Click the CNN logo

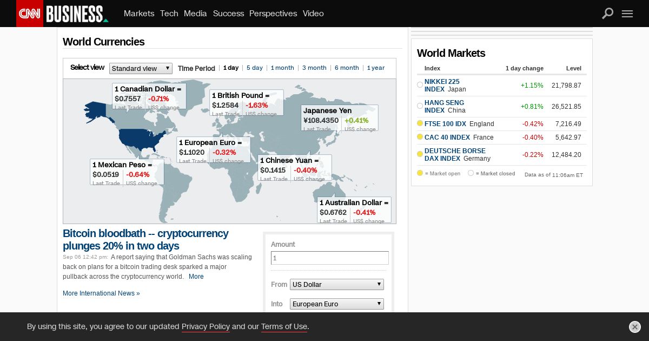(30, 14)
